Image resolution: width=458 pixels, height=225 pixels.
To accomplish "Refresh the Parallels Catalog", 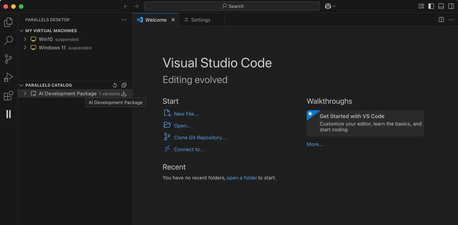I will [115, 85].
